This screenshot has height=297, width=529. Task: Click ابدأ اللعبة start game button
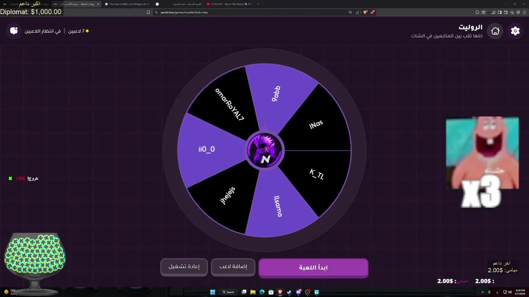tap(313, 267)
